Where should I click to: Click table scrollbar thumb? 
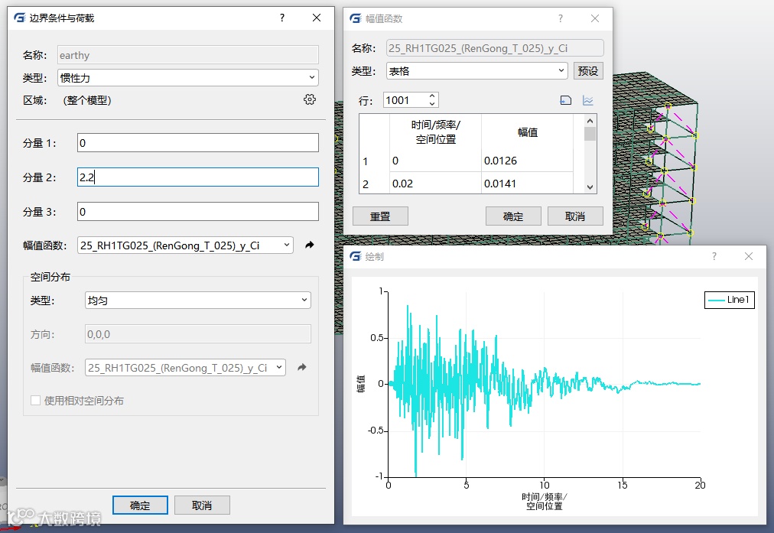coord(590,135)
